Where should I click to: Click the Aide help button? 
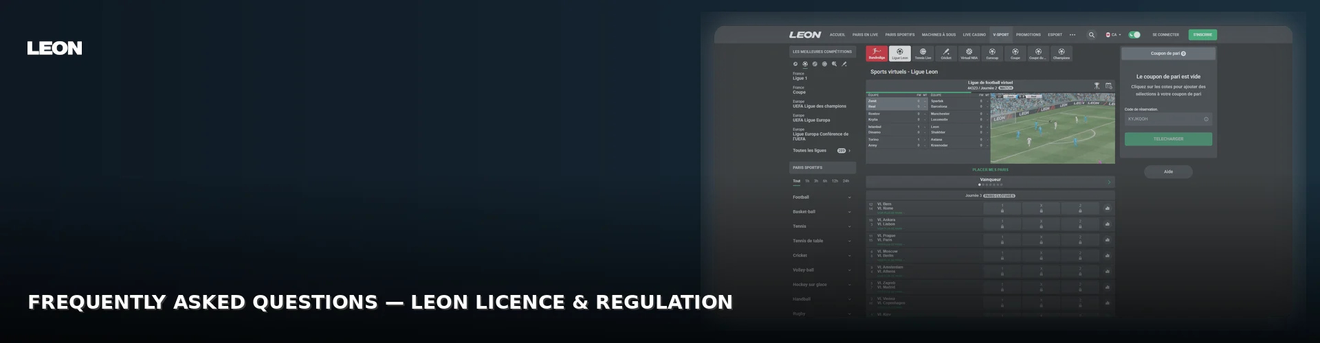coord(1168,172)
